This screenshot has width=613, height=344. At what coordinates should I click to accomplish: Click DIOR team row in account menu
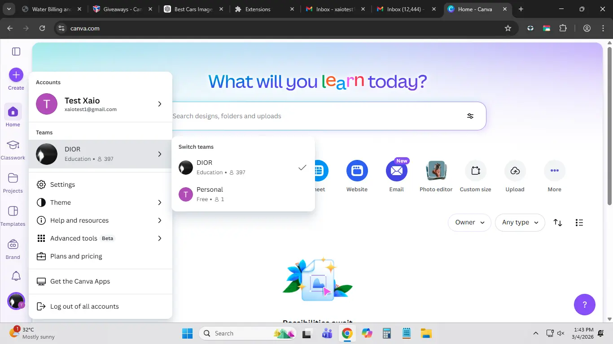101,154
